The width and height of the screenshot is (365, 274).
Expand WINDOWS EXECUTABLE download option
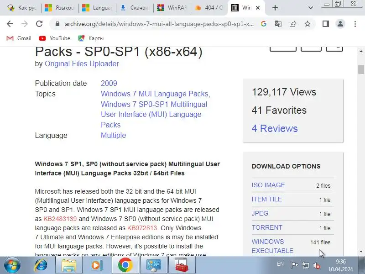coord(272,246)
